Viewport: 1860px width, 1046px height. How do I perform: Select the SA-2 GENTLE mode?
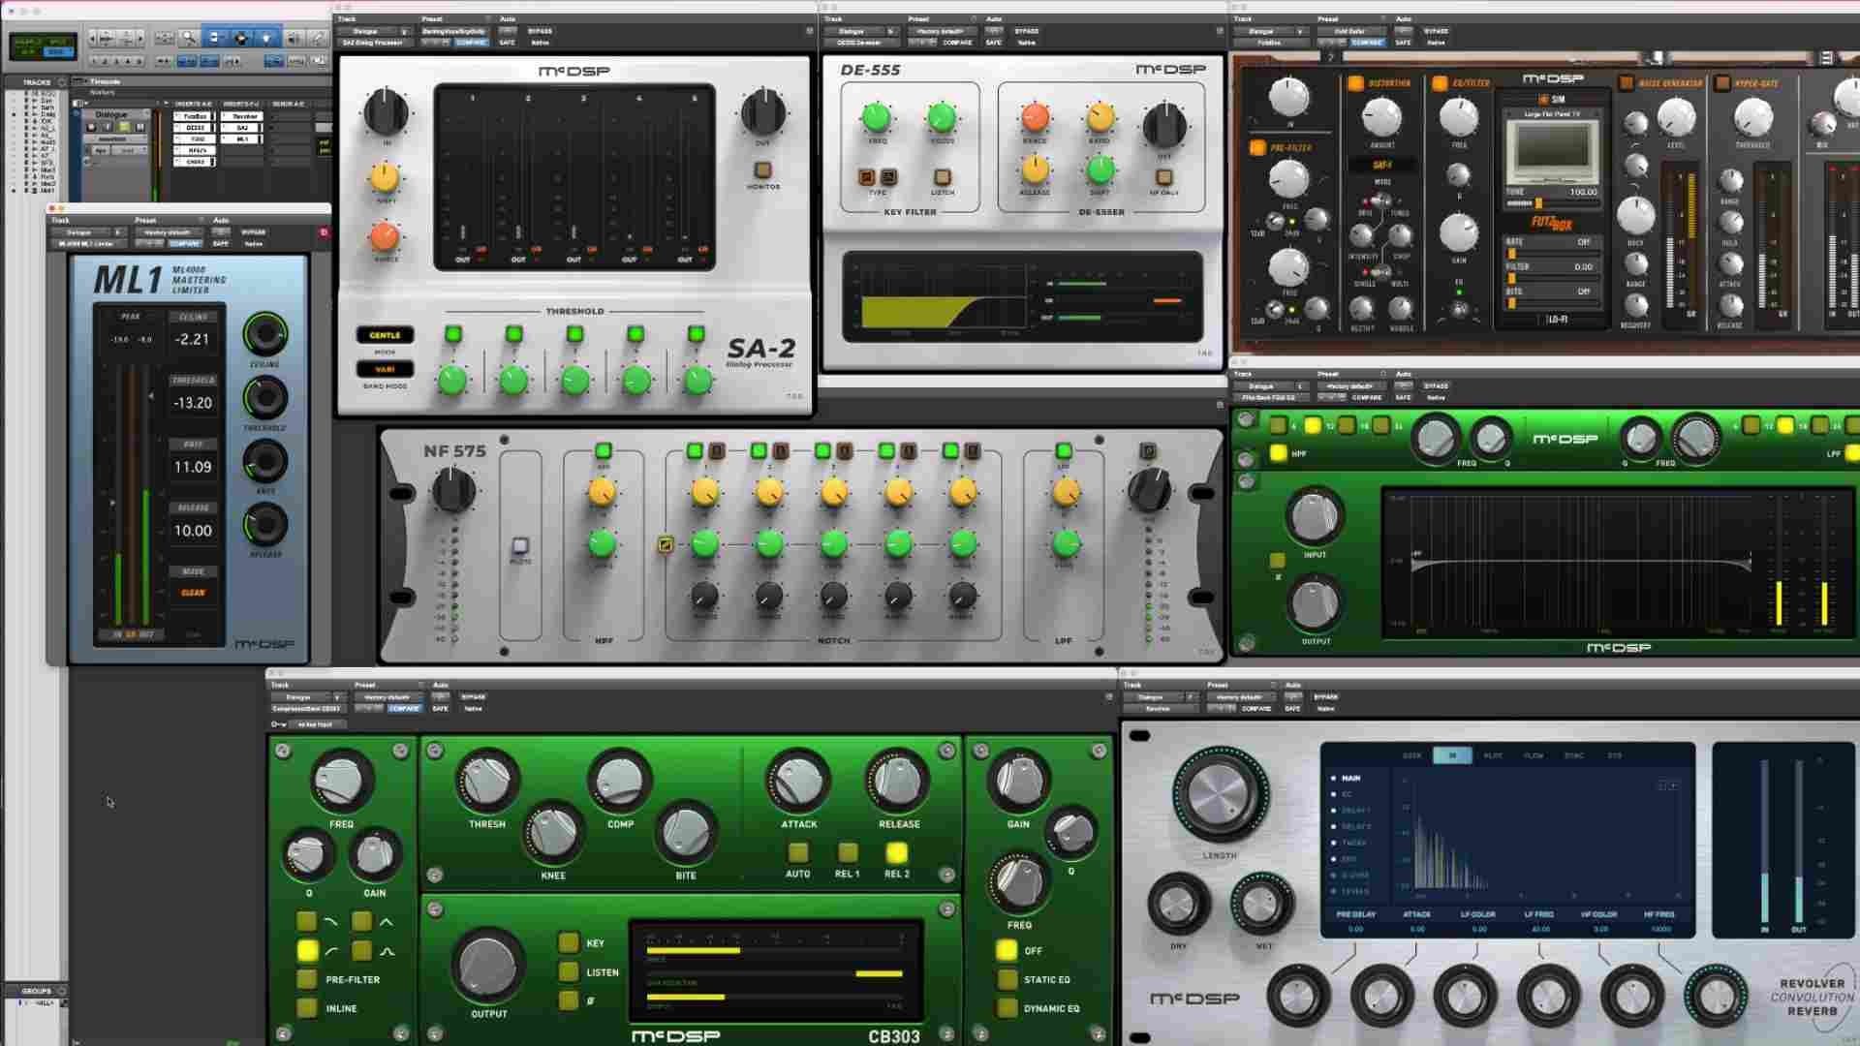pyautogui.click(x=385, y=335)
